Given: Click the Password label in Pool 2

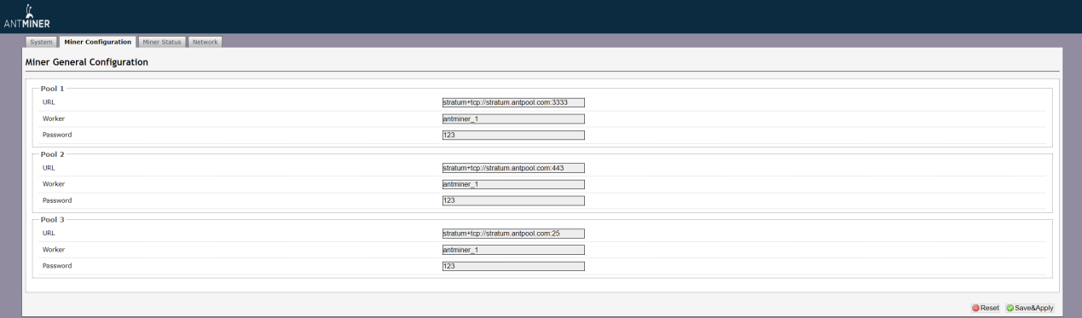Looking at the screenshot, I should click(x=57, y=200).
